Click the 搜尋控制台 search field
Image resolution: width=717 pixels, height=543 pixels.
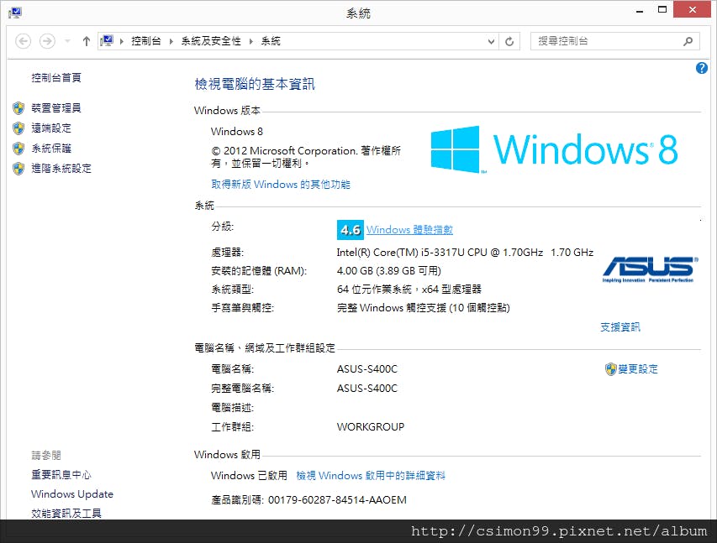[x=605, y=42]
